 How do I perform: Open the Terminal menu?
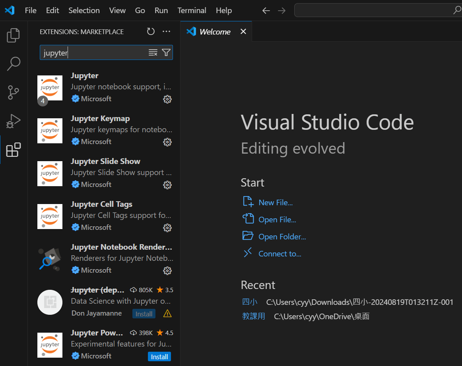point(192,10)
